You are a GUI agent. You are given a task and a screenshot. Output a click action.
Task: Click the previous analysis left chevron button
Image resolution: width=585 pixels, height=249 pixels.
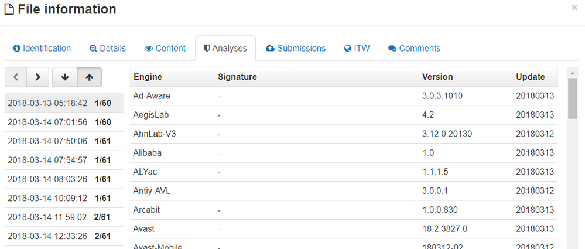16,77
